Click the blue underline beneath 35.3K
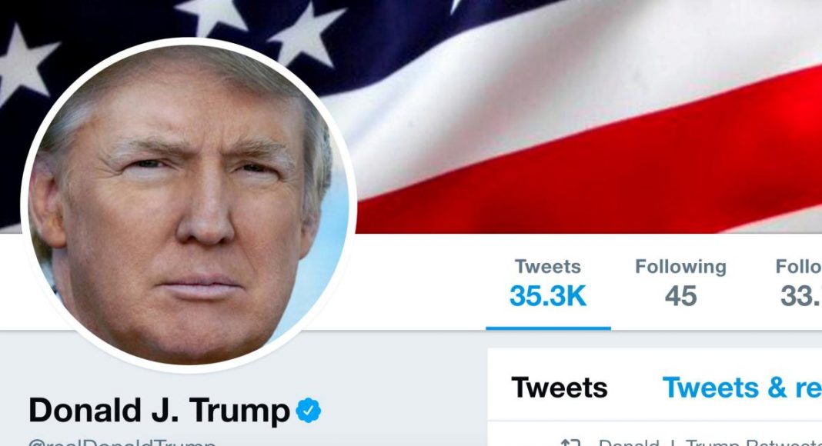 point(548,328)
